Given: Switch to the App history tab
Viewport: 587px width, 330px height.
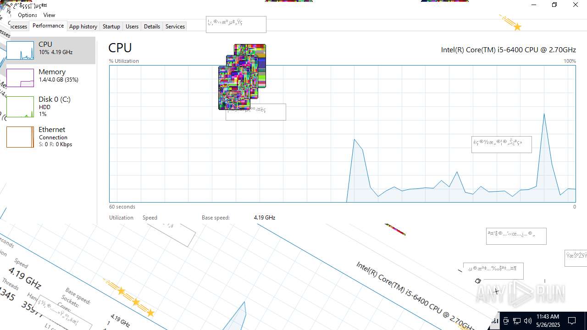Looking at the screenshot, I should (x=83, y=27).
